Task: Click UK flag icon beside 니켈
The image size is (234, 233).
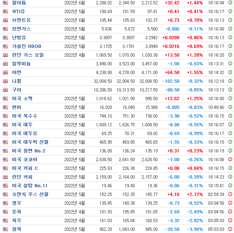Action: [5, 81]
